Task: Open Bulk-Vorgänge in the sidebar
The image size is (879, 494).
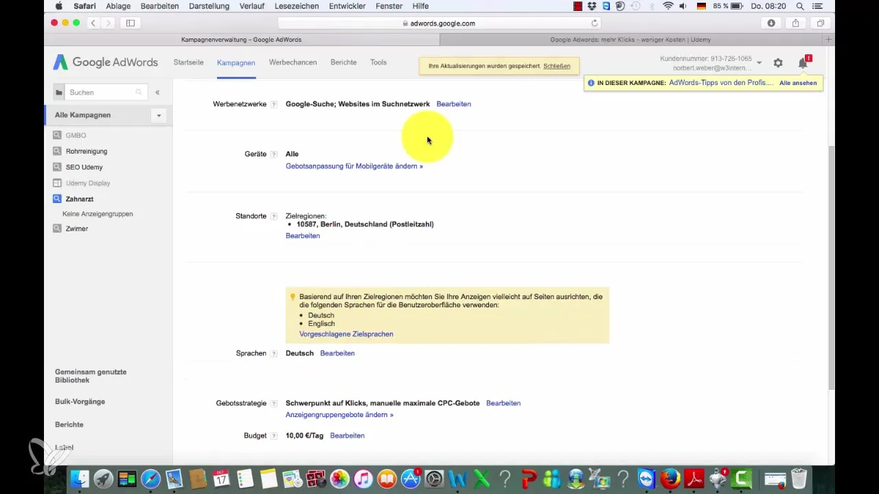Action: pyautogui.click(x=80, y=401)
